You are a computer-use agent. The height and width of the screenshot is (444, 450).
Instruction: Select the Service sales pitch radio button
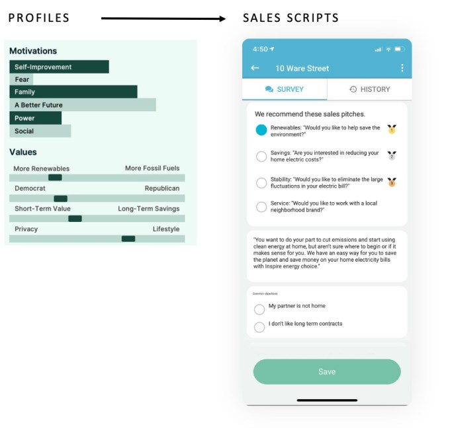click(x=261, y=207)
